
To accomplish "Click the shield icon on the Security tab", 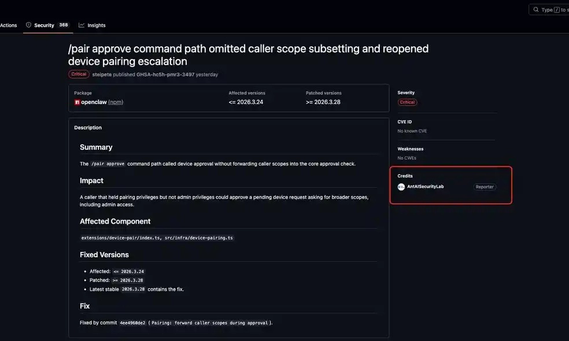I will 28,24.
